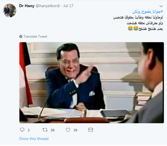Open the @hanyelkordi handle link
Image resolution: width=167 pixels, height=146 pixels.
coord(48,6)
